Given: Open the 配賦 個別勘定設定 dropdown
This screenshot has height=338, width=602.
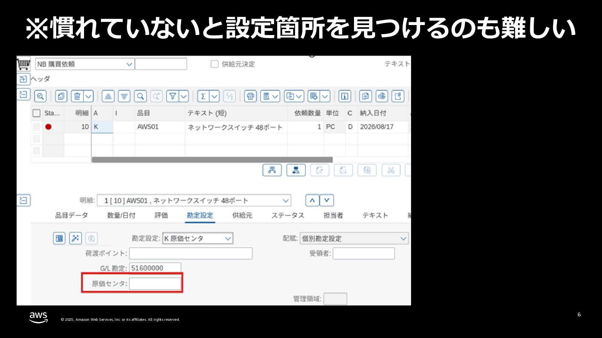Looking at the screenshot, I should pyautogui.click(x=354, y=238).
